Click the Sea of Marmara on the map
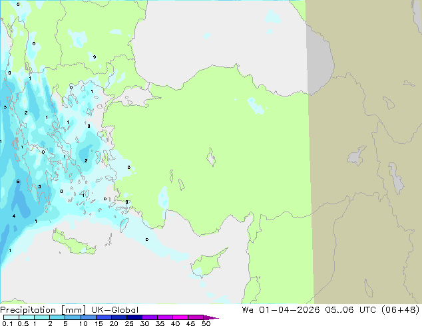The height and width of the screenshot is (326, 422). tap(136, 96)
